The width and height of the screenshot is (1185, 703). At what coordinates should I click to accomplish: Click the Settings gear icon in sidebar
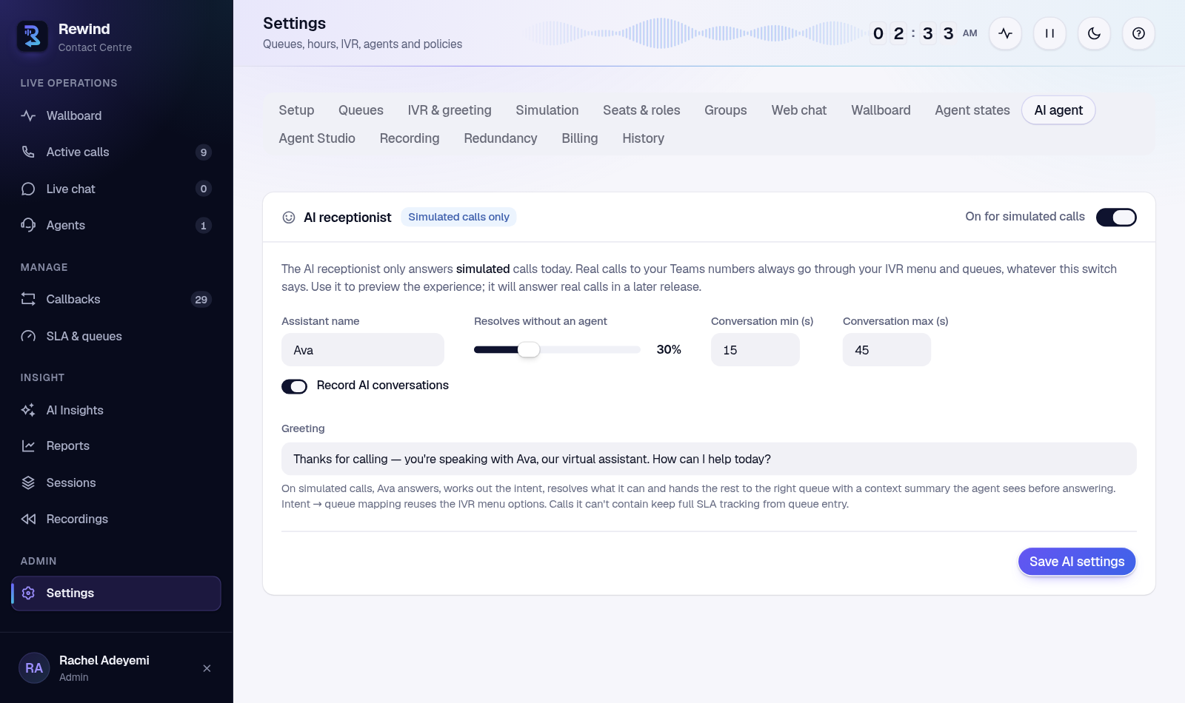[28, 593]
